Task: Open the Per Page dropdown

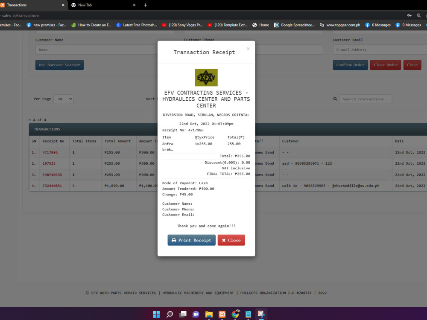Action: click(x=64, y=99)
